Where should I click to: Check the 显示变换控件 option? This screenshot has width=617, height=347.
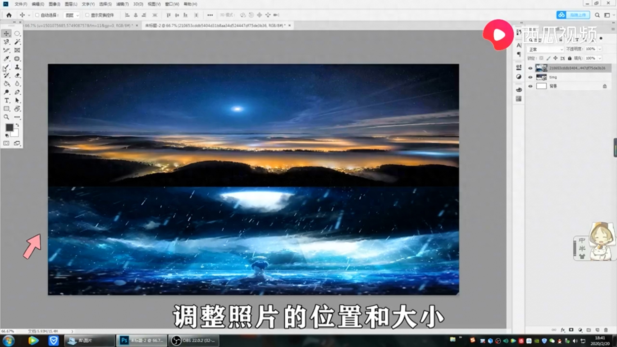coord(87,15)
